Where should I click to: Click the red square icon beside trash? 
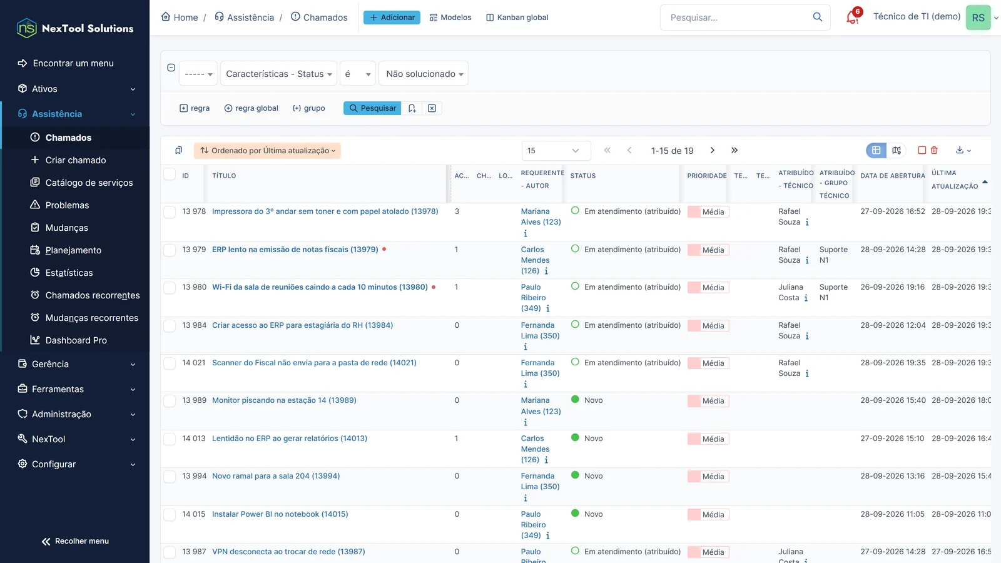[922, 150]
